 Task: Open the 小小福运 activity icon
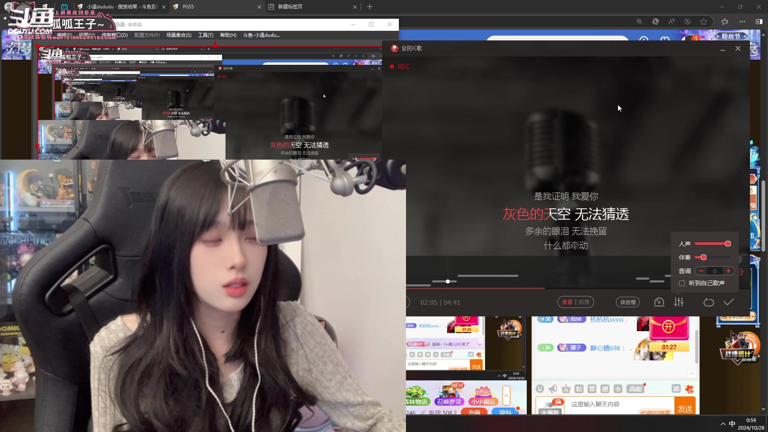(x=483, y=396)
